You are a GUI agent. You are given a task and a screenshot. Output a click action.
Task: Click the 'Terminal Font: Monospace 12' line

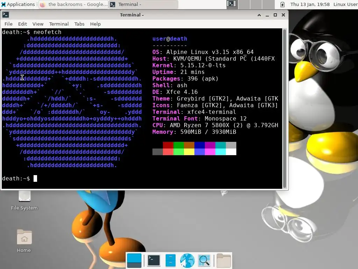pos(199,118)
